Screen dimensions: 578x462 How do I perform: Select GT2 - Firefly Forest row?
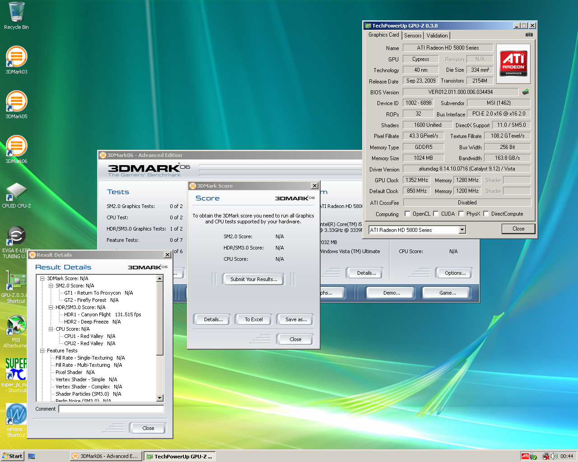tap(91, 300)
